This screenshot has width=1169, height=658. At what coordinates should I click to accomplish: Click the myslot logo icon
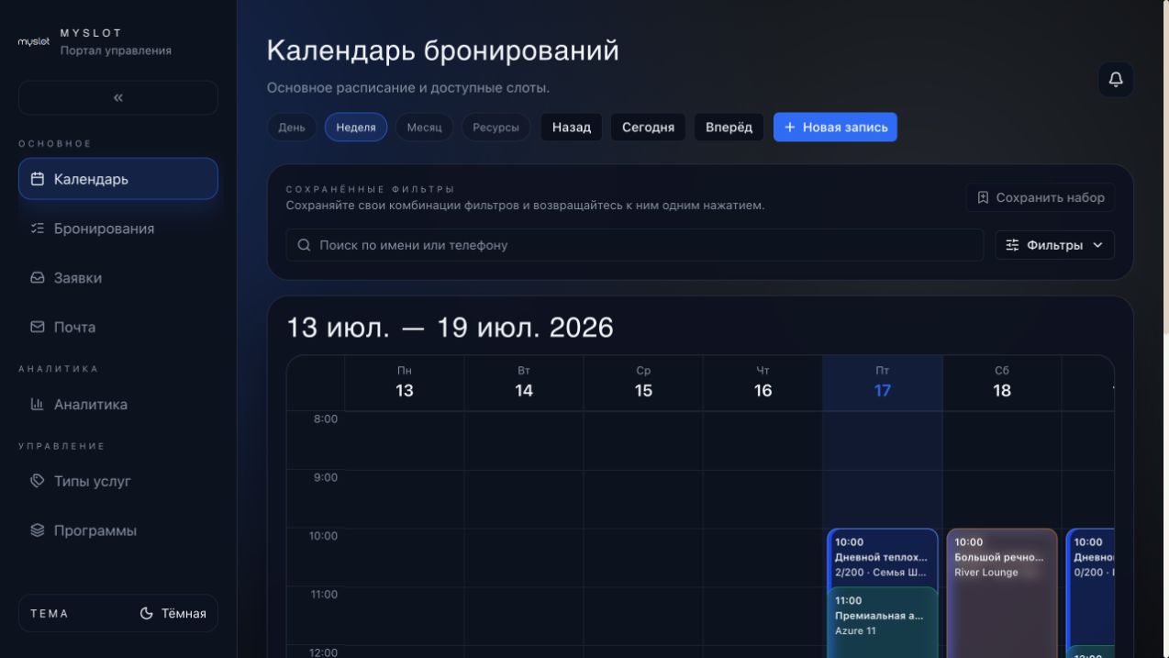point(34,42)
